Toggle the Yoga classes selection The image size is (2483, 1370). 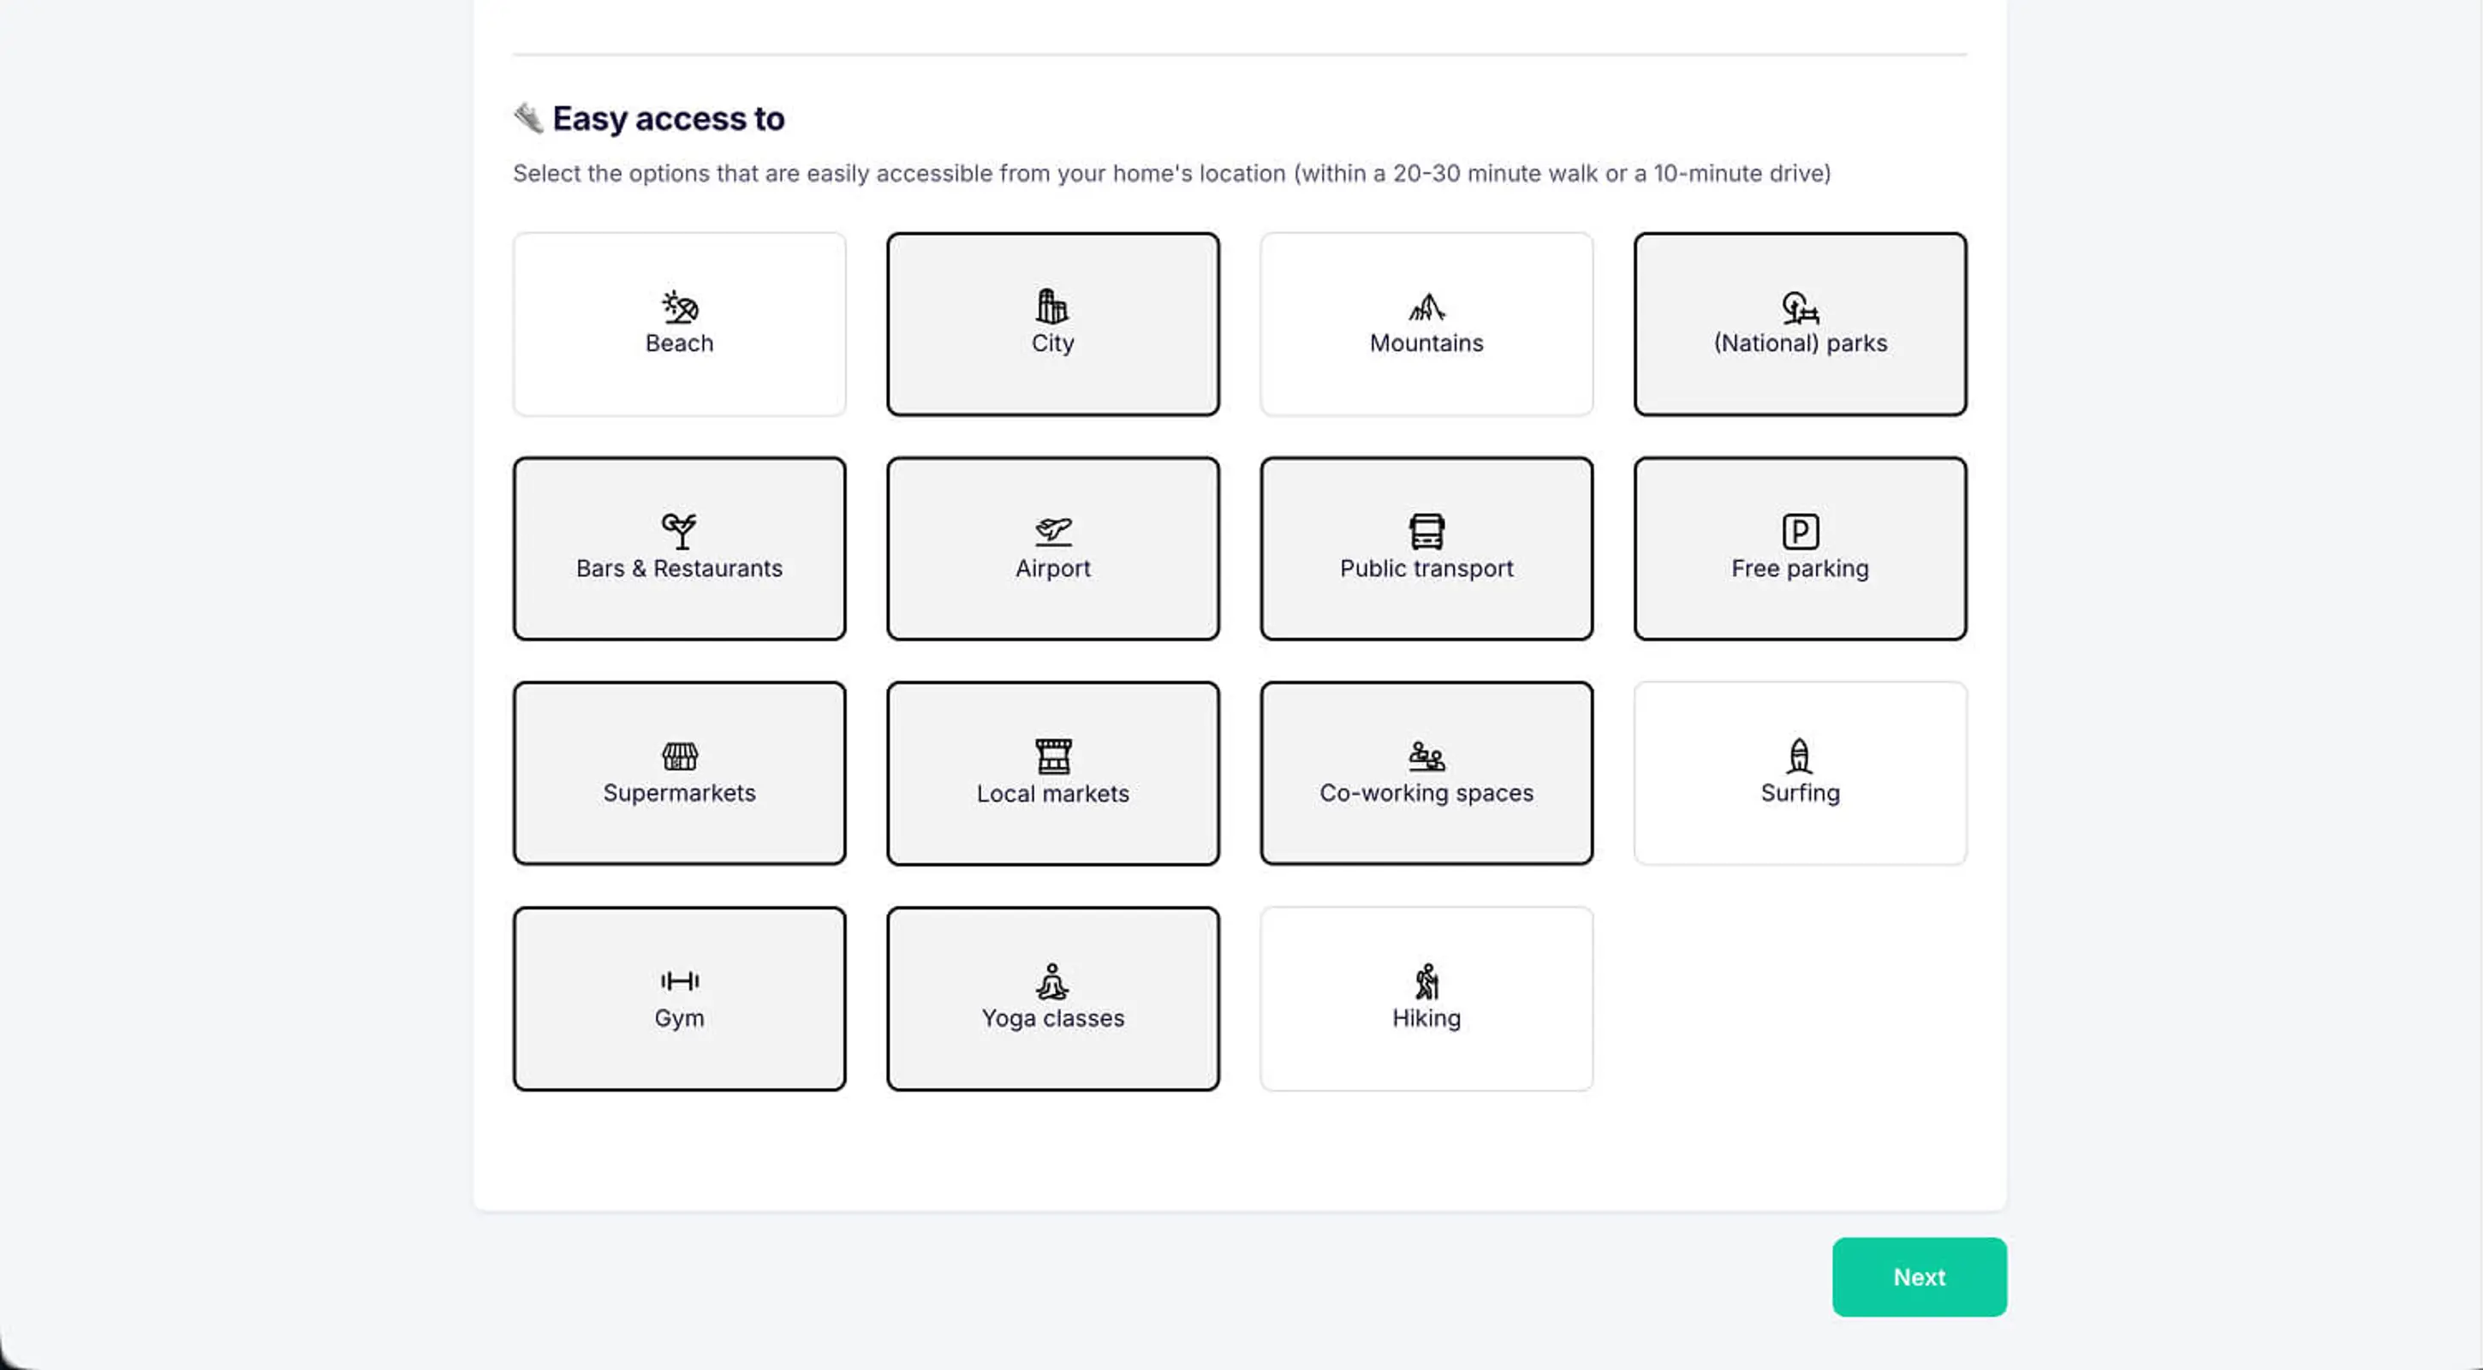point(1052,999)
